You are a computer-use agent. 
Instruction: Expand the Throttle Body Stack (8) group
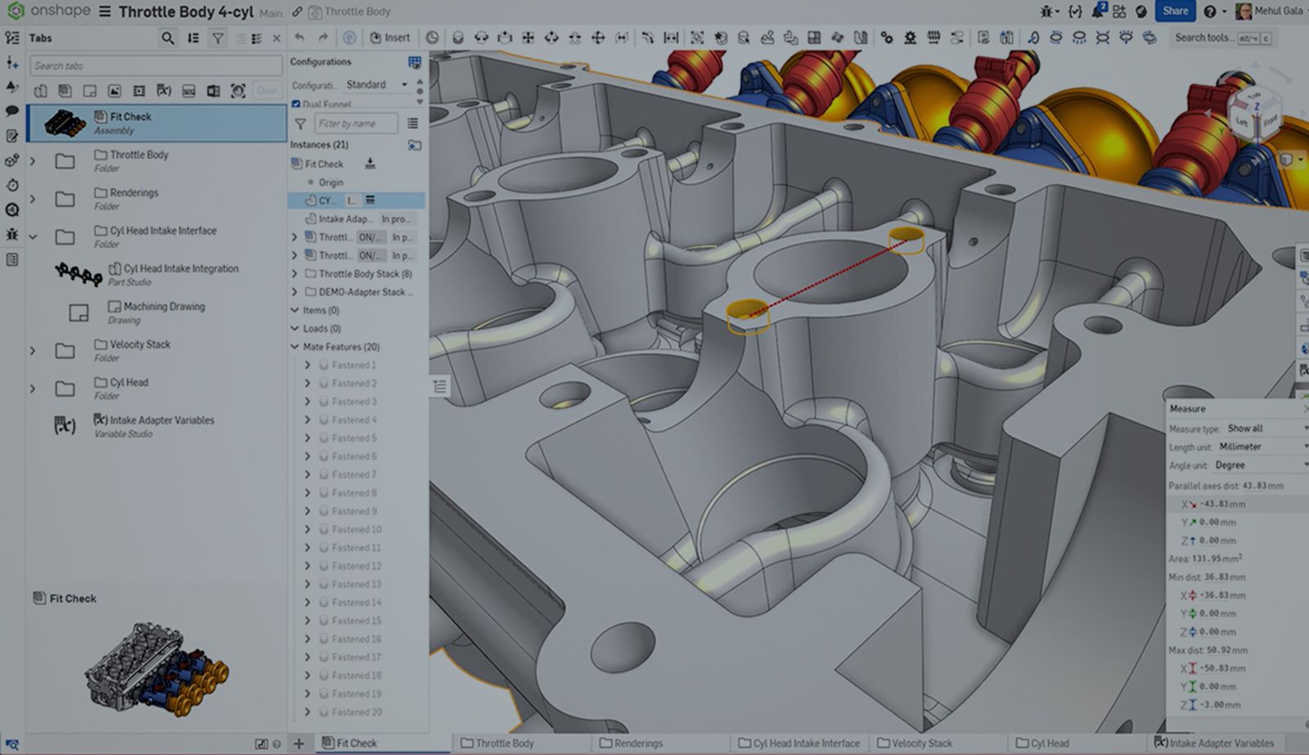tap(296, 273)
